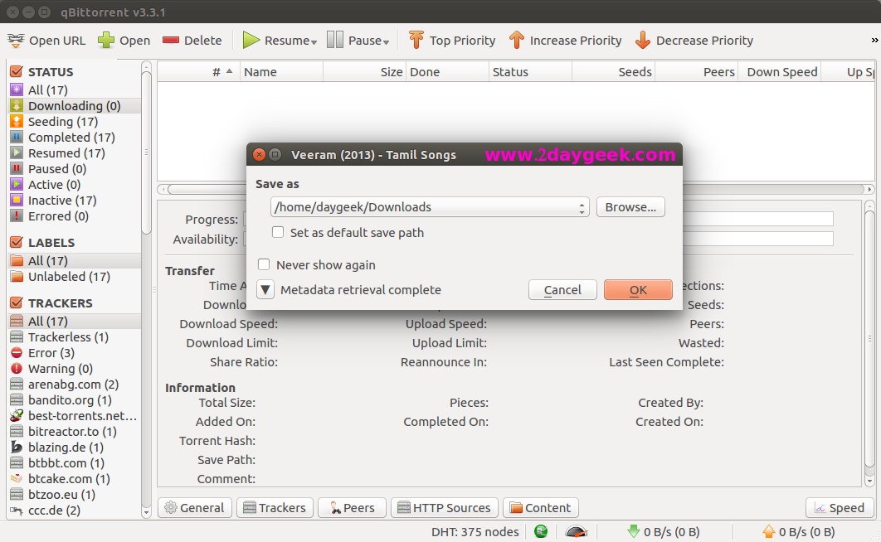Switch to the Content tab
Viewport: 881px width, 542px height.
pos(541,508)
